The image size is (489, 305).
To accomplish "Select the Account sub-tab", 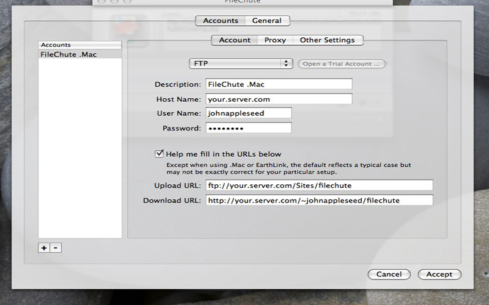I will click(x=235, y=40).
